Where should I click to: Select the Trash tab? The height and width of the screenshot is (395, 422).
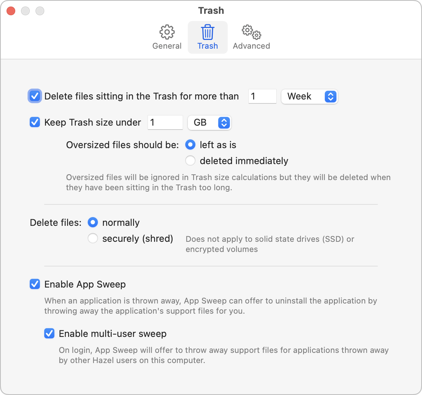207,37
